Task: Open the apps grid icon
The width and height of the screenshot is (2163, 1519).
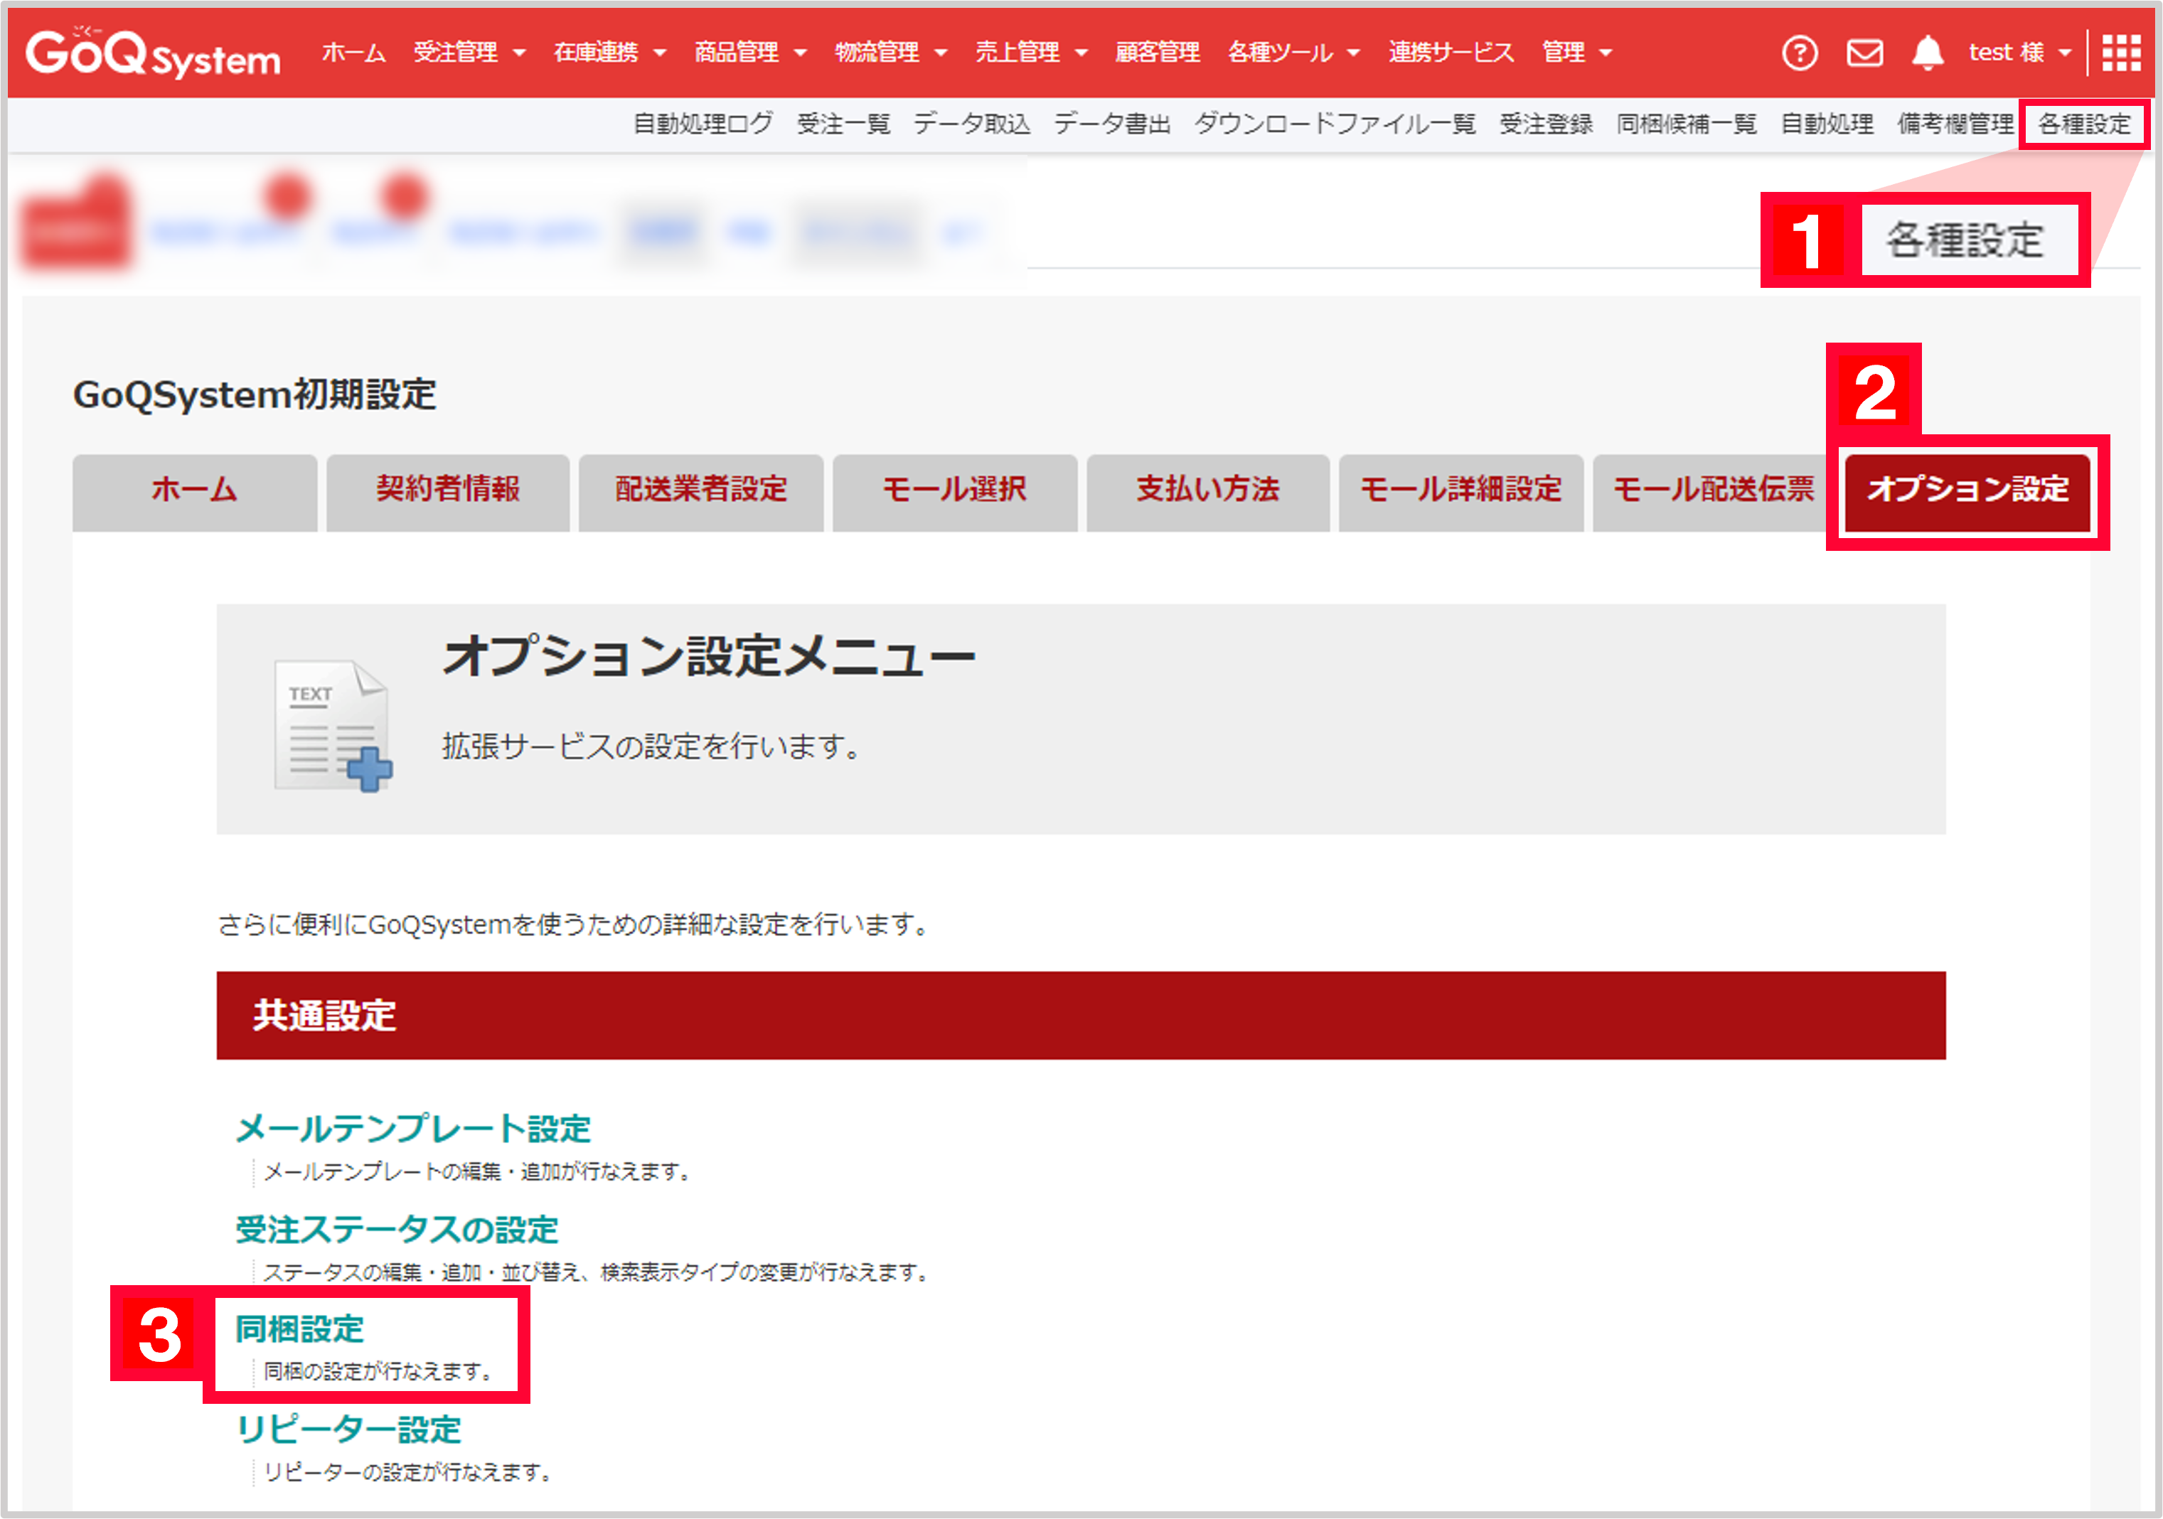Action: (x=2122, y=53)
